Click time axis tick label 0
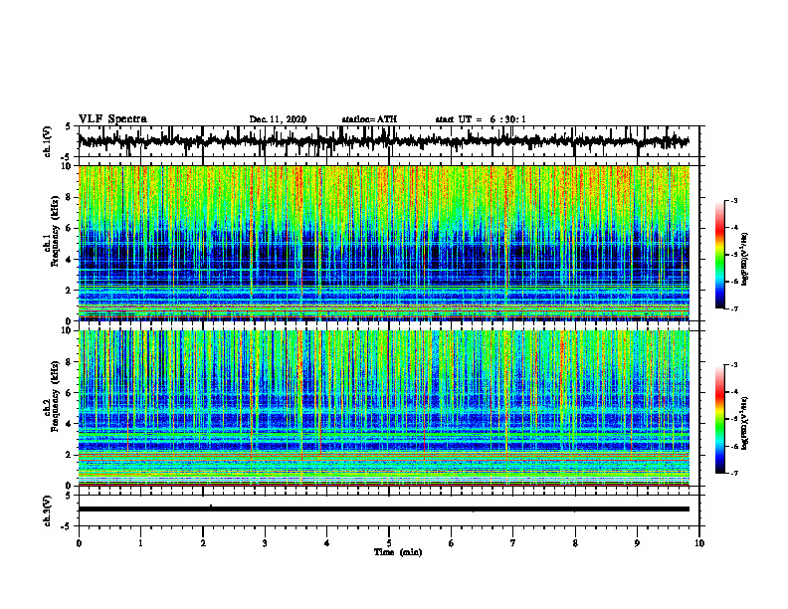 [x=79, y=543]
